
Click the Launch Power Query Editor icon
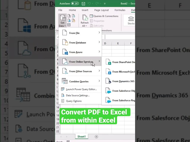(63, 89)
